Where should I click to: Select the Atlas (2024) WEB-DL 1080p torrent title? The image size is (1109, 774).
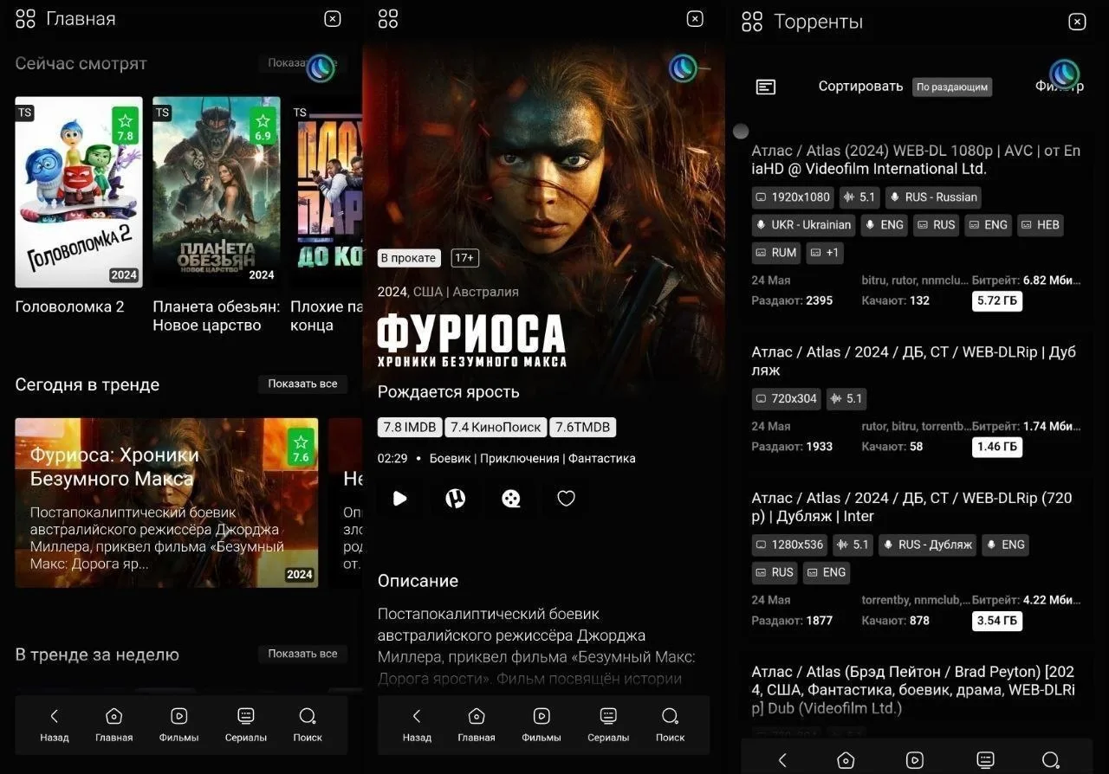[x=916, y=159]
